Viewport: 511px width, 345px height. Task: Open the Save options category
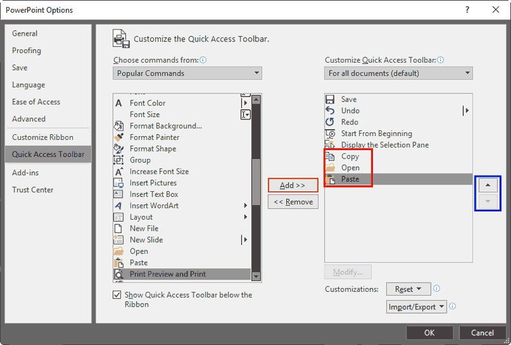pos(20,68)
